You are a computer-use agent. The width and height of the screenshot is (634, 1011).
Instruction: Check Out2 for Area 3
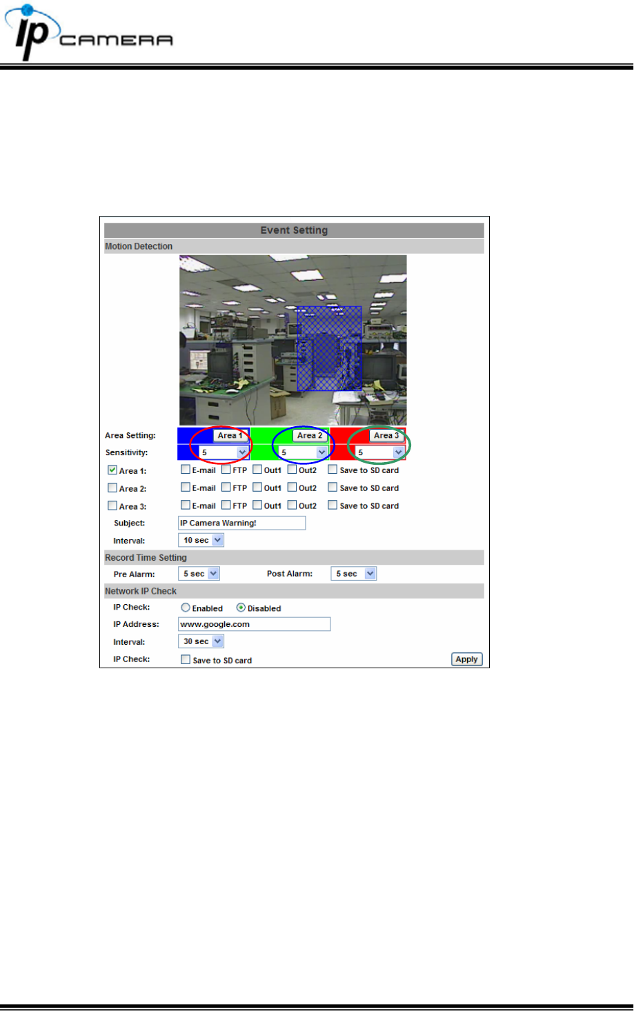click(x=292, y=505)
